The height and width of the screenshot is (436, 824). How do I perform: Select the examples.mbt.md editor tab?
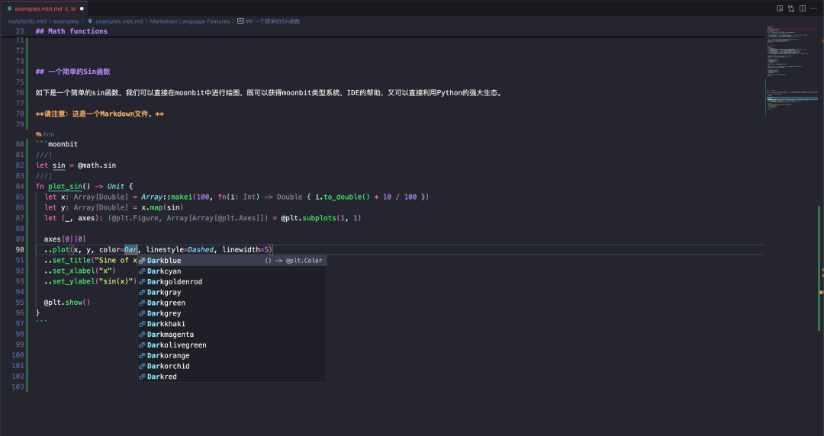click(45, 9)
